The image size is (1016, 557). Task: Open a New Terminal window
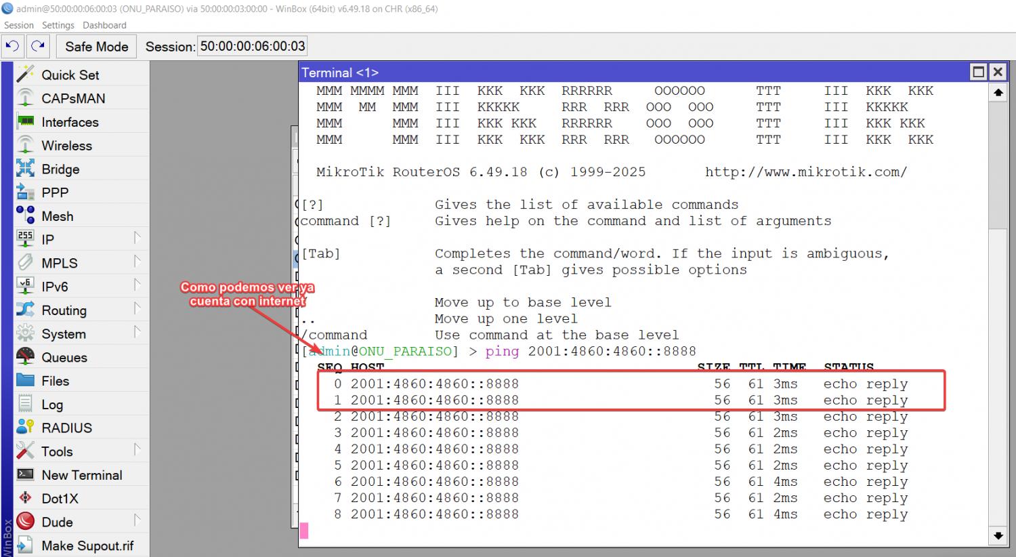(81, 475)
